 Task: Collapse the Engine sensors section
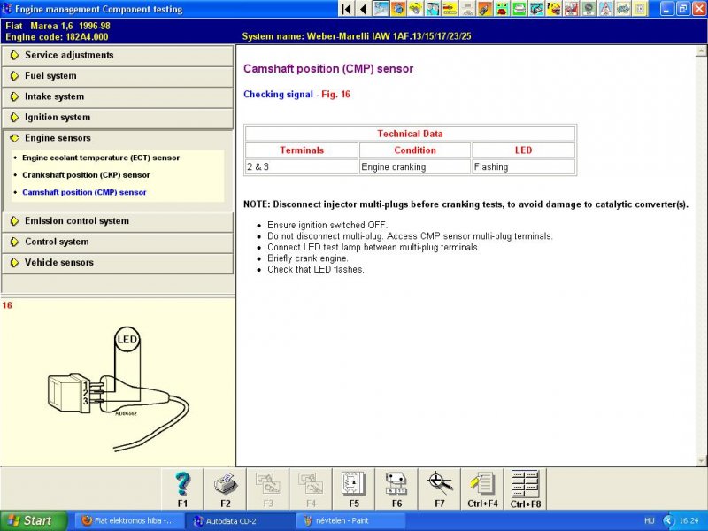point(118,138)
